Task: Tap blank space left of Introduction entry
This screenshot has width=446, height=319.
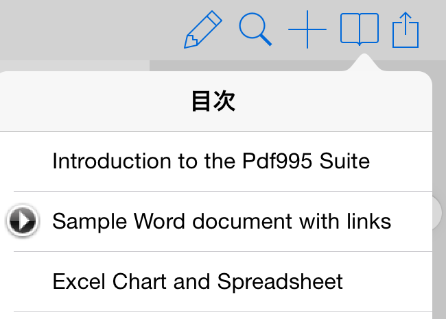Action: [26, 161]
